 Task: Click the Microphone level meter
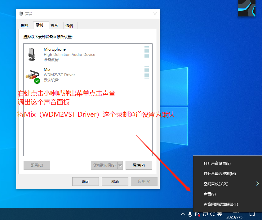146,53
